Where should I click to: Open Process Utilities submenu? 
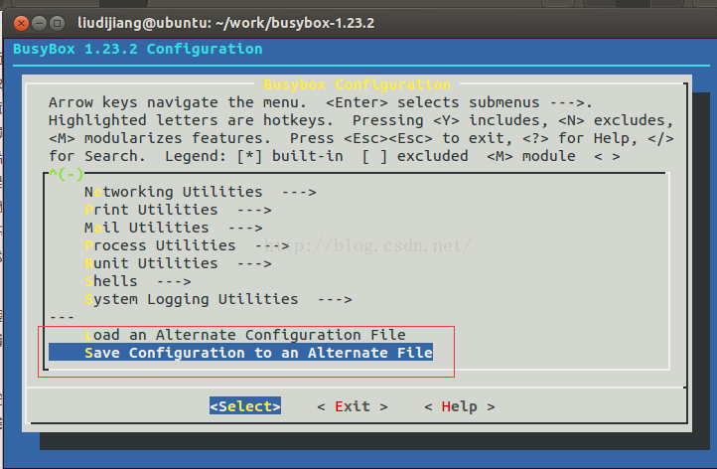point(187,245)
